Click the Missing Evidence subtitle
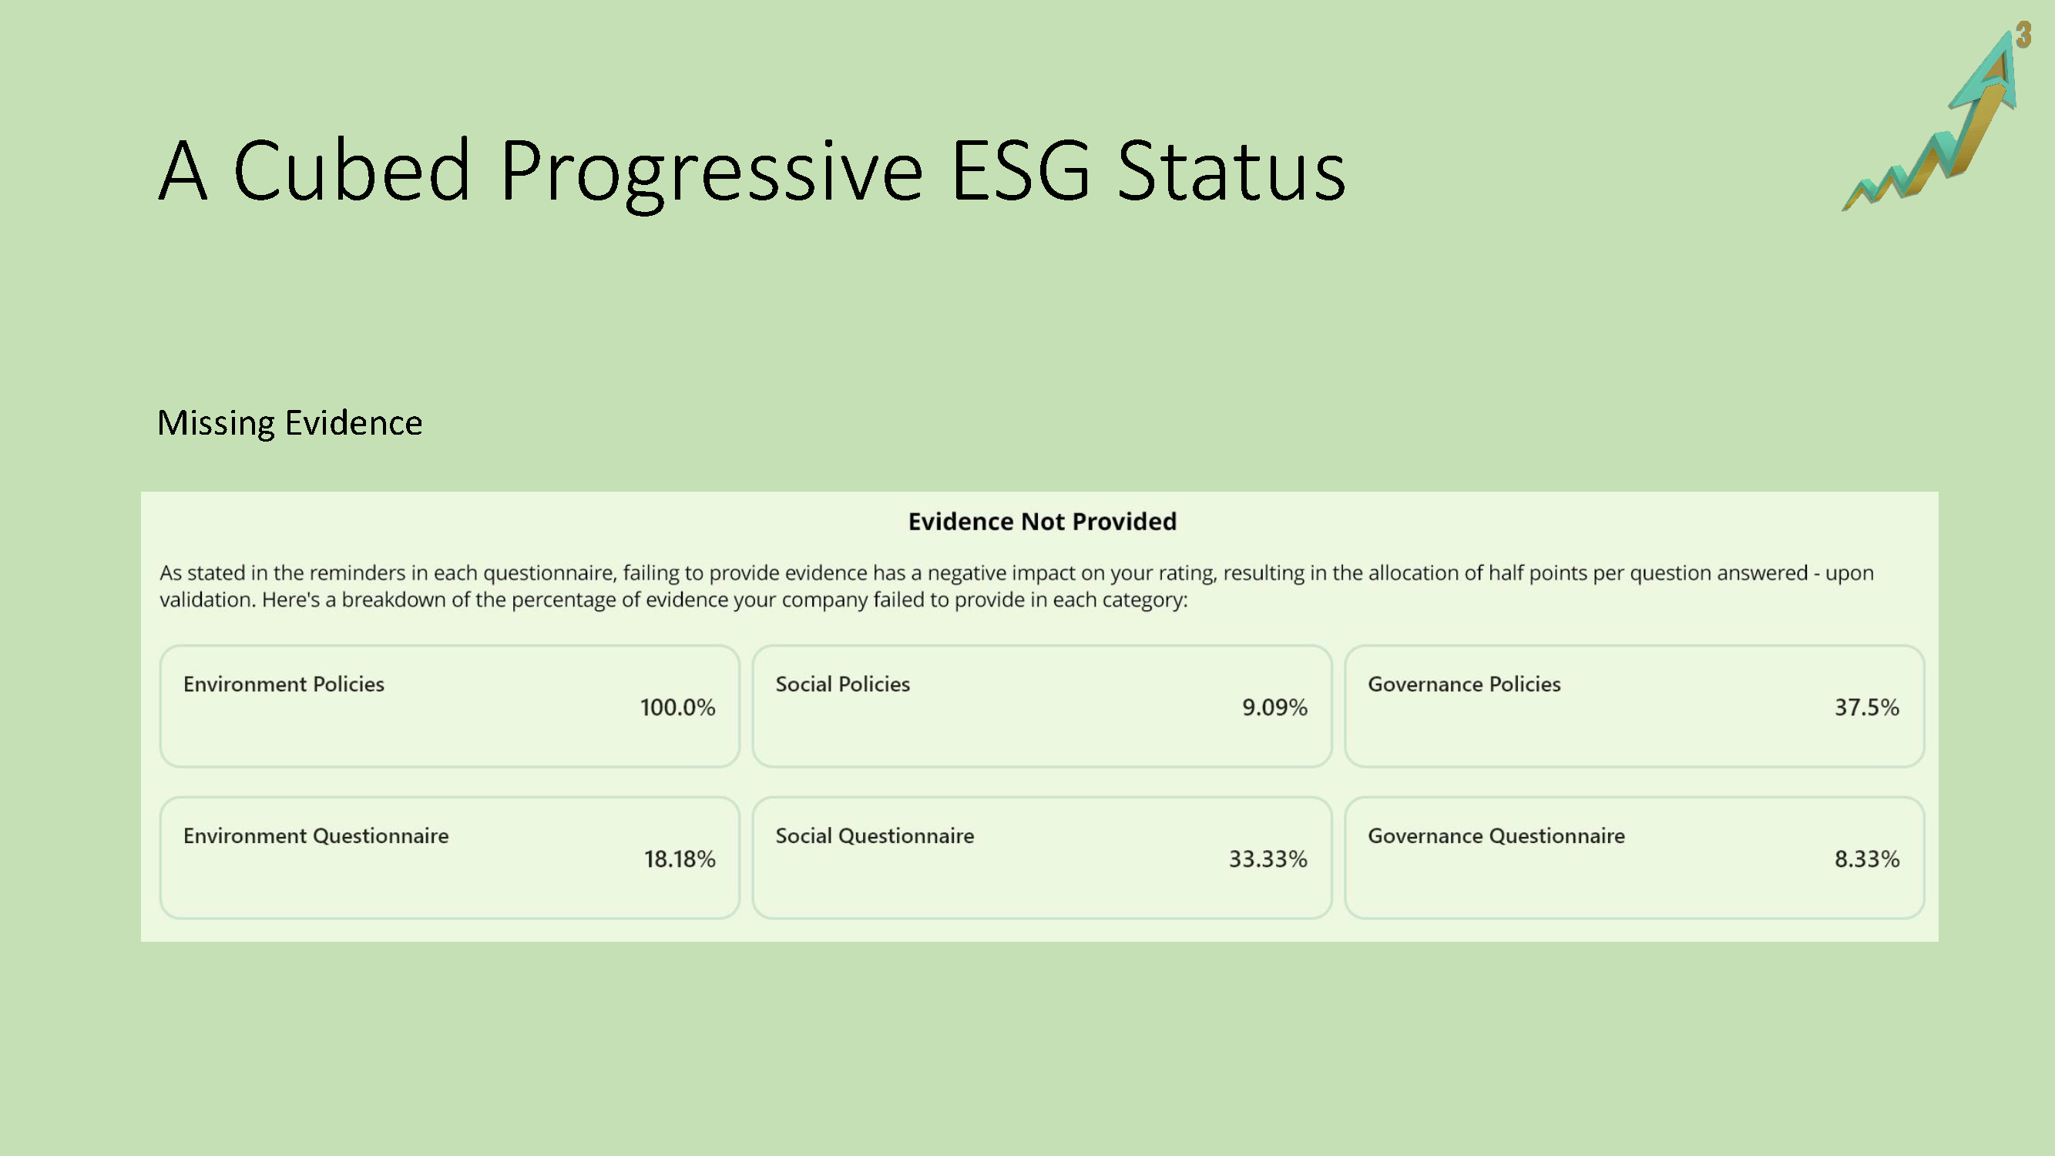2055x1156 pixels. [x=290, y=423]
